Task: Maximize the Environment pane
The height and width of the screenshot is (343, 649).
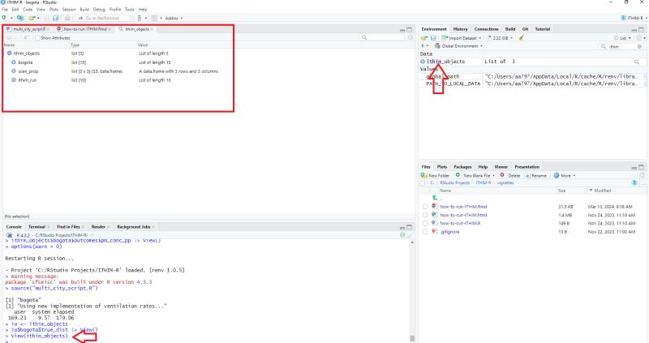Action: click(641, 29)
